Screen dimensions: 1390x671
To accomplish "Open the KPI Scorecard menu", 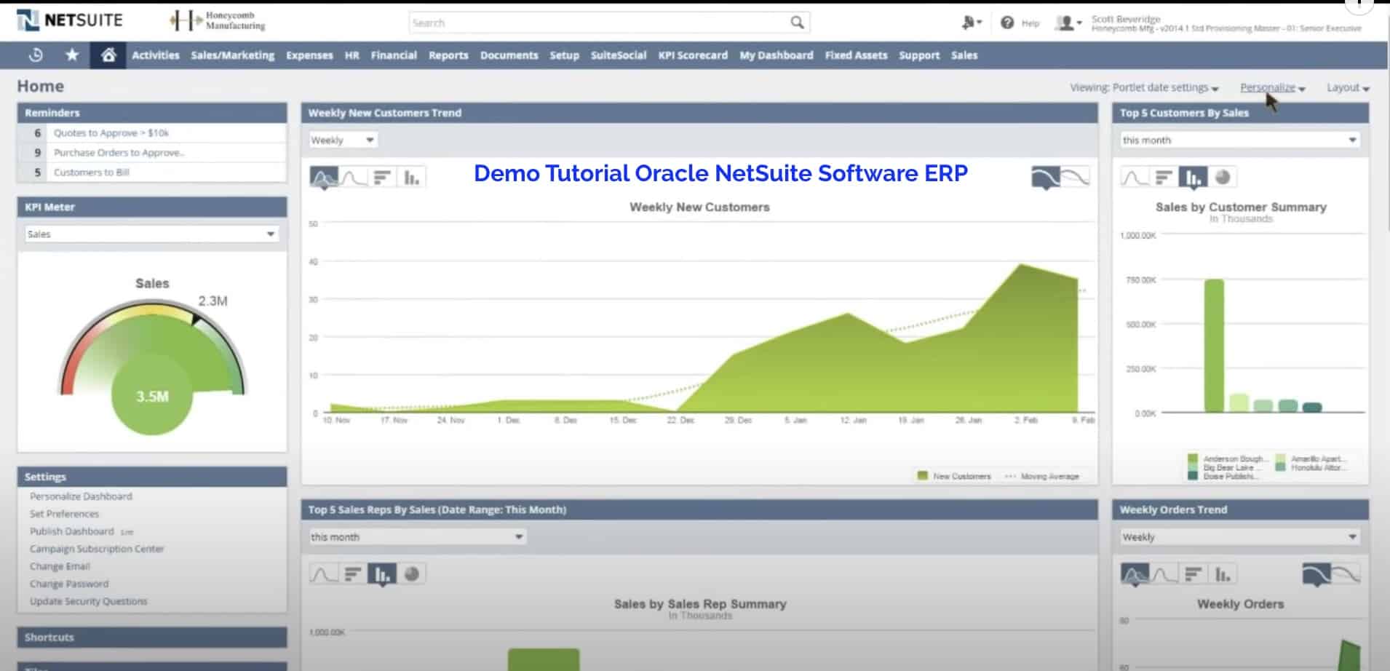I will click(x=693, y=55).
